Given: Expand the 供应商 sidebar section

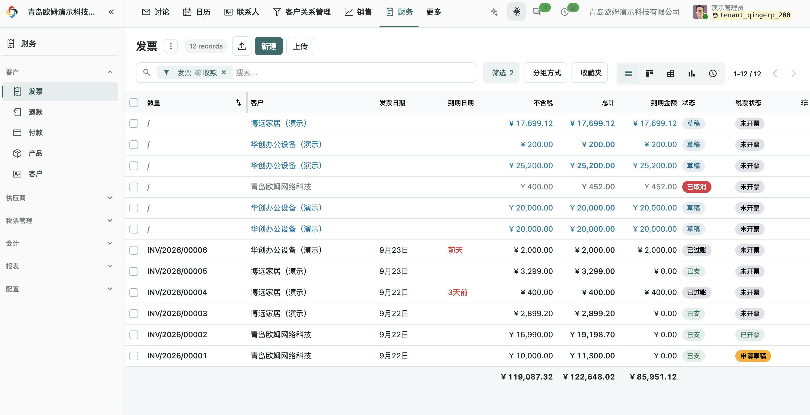Looking at the screenshot, I should tap(60, 198).
